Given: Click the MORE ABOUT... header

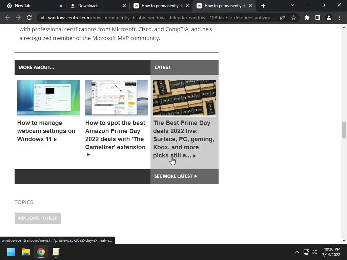Looking at the screenshot, I should click(x=36, y=67).
